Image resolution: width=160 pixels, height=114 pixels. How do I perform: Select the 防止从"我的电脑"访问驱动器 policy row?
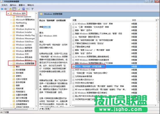click(114, 67)
